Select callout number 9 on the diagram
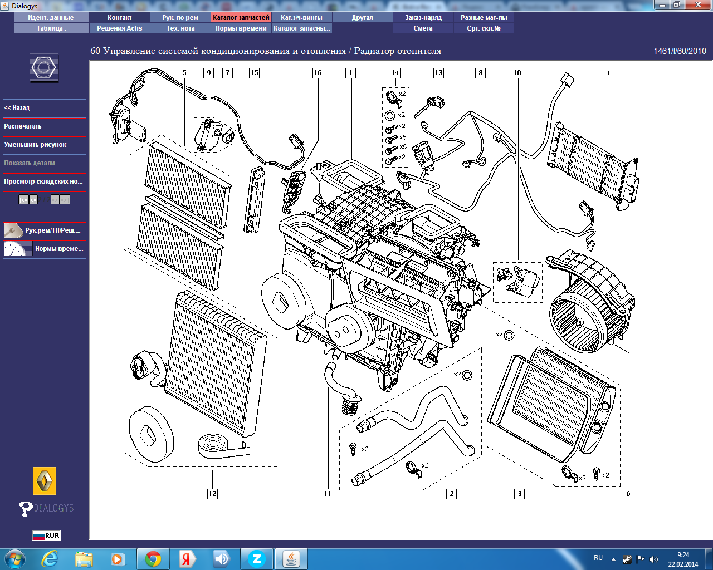This screenshot has height=570, width=713. [209, 73]
